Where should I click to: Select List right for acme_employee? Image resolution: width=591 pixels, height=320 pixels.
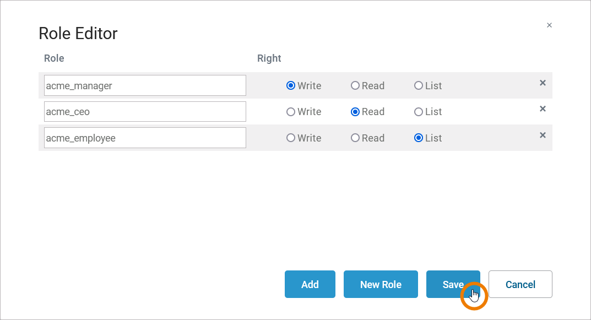coord(419,138)
